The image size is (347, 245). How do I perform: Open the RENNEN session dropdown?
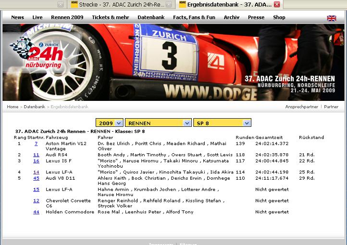coord(158,122)
